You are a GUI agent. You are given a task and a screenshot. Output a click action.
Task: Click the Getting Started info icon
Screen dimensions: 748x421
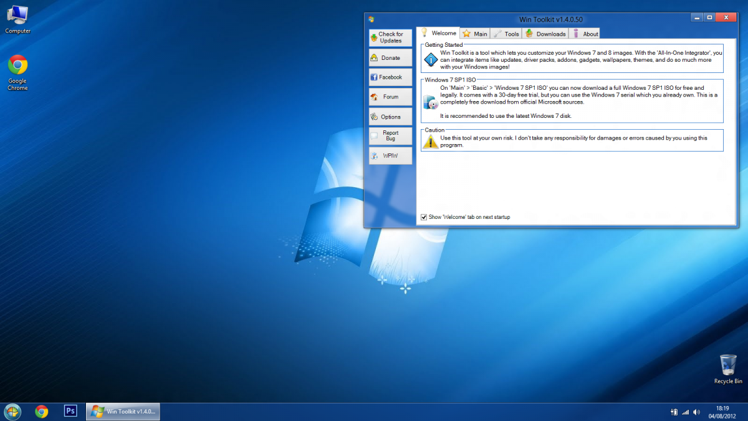click(x=431, y=60)
